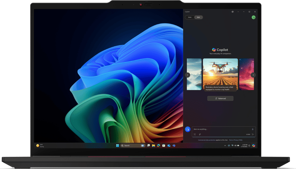Image resolution: width=296 pixels, height=169 pixels.
Task: Attach a file with the paperclip icon
Action: tap(200, 134)
